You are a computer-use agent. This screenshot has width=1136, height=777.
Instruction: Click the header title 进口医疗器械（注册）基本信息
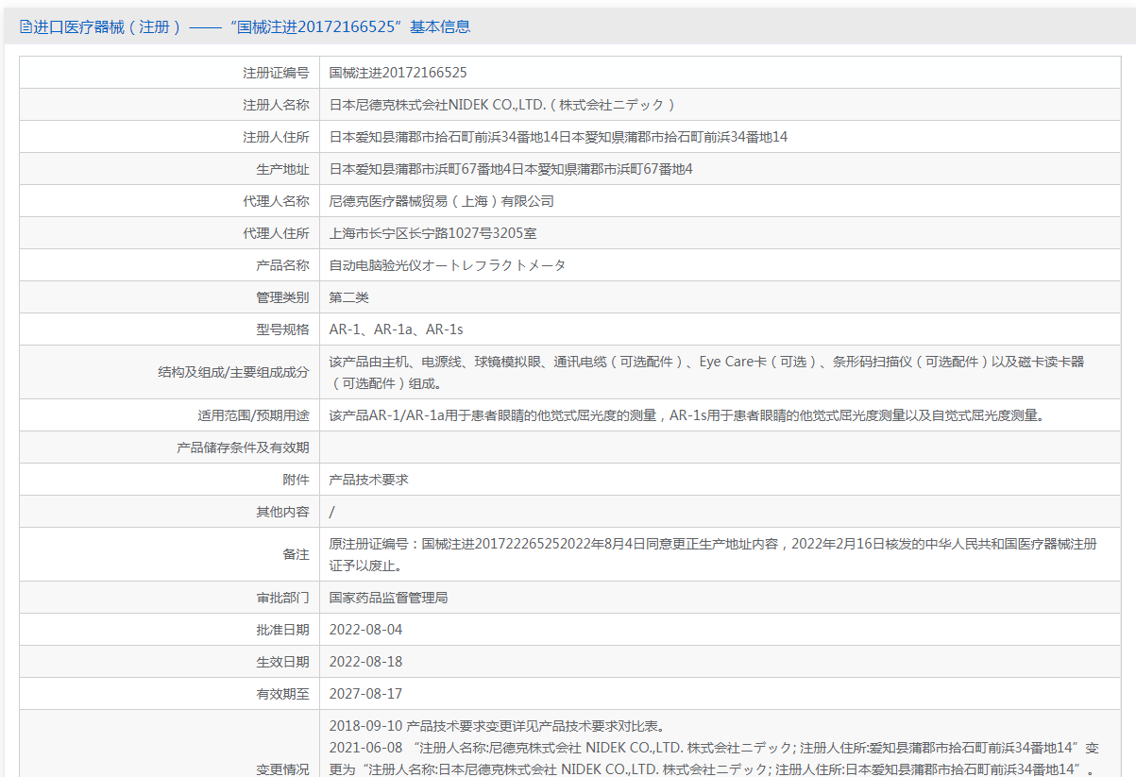[251, 26]
